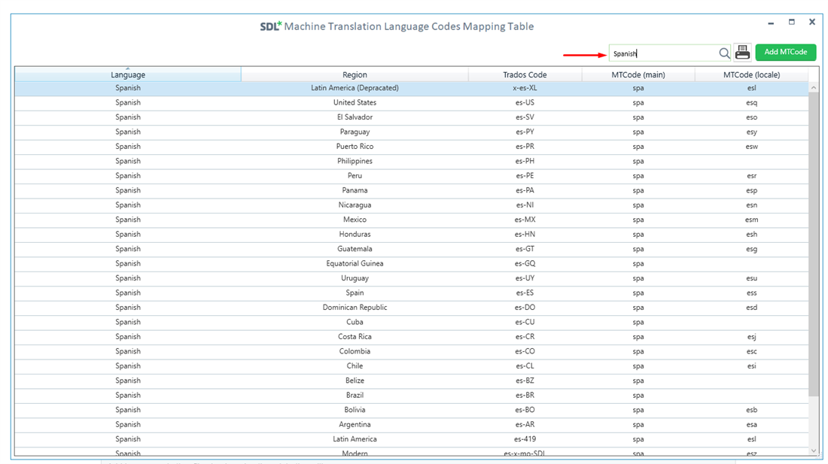Image resolution: width=828 pixels, height=464 pixels.
Task: Select the Brazil region cell
Action: tap(355, 396)
